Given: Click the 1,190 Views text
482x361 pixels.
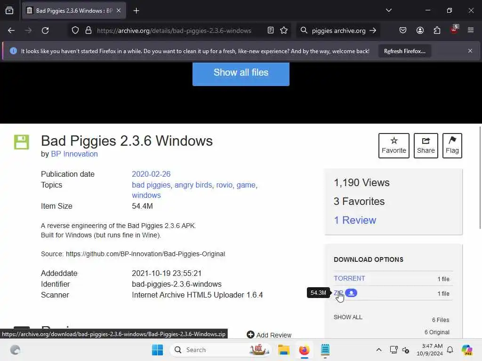Looking at the screenshot, I should point(361,183).
